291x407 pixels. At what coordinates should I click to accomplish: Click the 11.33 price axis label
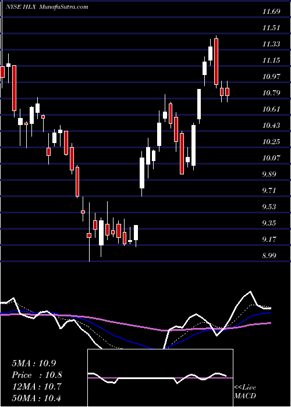(271, 44)
